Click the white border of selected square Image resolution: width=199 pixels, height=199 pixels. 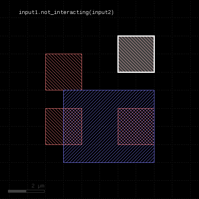coord(136,36)
